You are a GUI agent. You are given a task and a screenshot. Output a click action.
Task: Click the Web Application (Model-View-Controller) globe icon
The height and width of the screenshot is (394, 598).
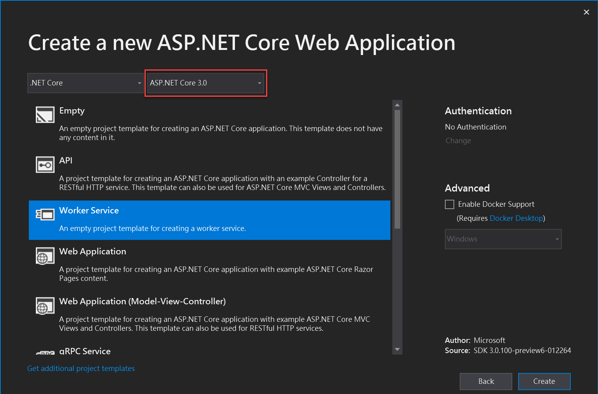(x=45, y=306)
